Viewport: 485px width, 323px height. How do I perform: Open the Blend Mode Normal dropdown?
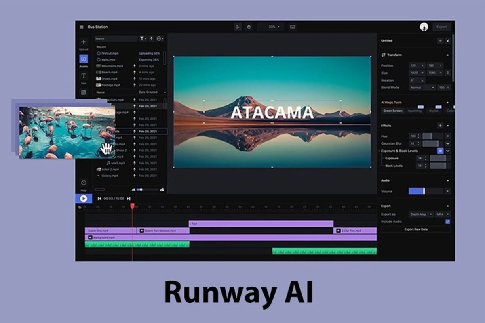click(422, 88)
